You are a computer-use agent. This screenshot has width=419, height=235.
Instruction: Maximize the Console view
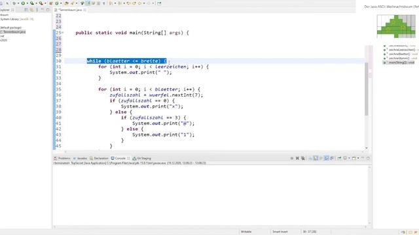pyautogui.click(x=368, y=158)
